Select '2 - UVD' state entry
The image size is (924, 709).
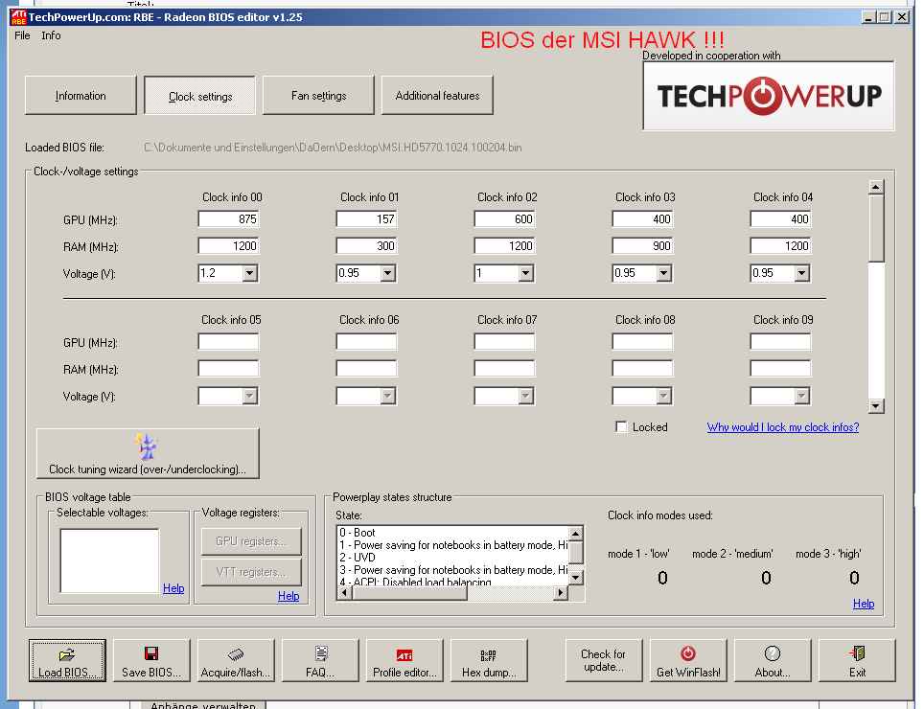pyautogui.click(x=453, y=557)
